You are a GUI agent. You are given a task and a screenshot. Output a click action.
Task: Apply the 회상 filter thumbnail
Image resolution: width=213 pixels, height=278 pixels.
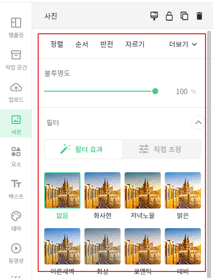pos(102,246)
